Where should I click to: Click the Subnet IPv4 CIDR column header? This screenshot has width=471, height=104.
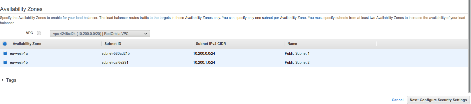click(211, 44)
